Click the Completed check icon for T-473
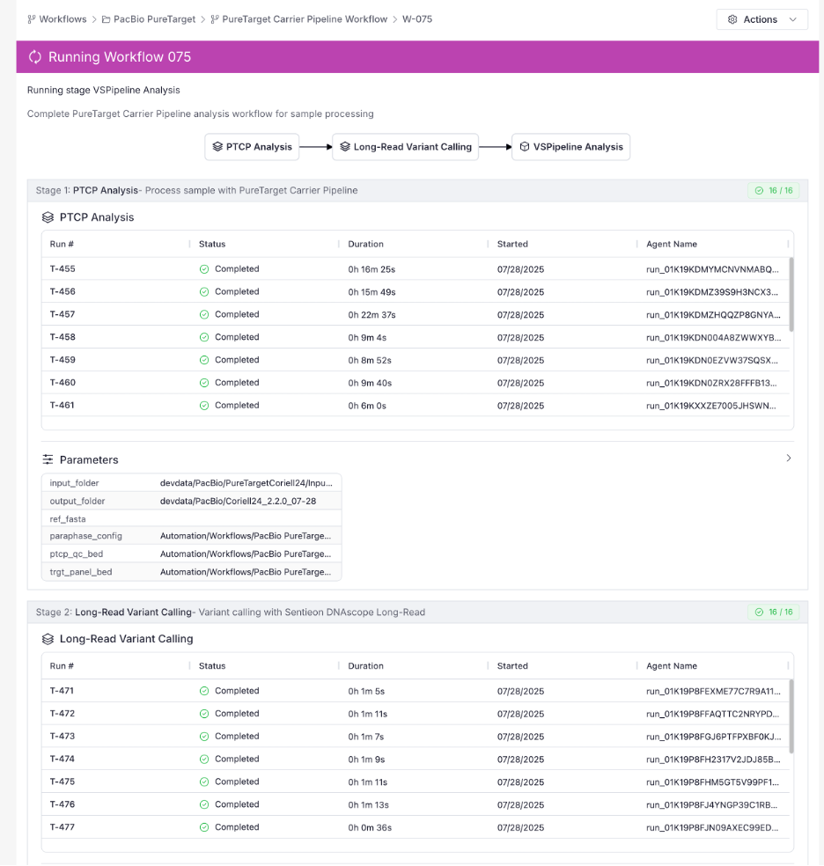 204,737
